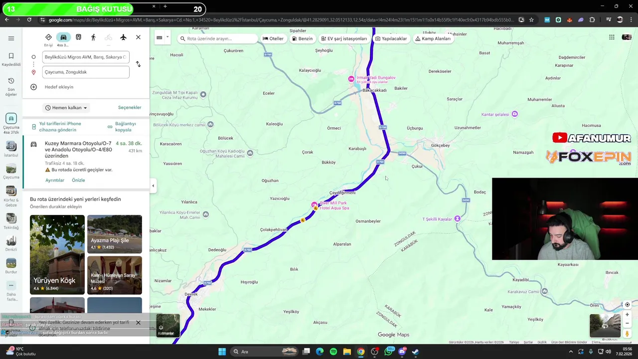Open the Street View imagery thumbnail

pyautogui.click(x=605, y=326)
